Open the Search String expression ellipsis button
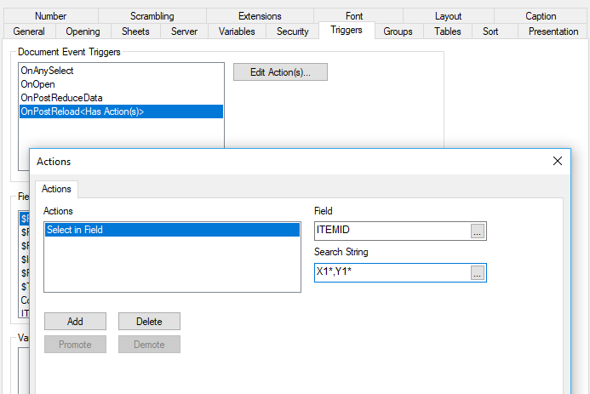The height and width of the screenshot is (394, 590). [478, 273]
